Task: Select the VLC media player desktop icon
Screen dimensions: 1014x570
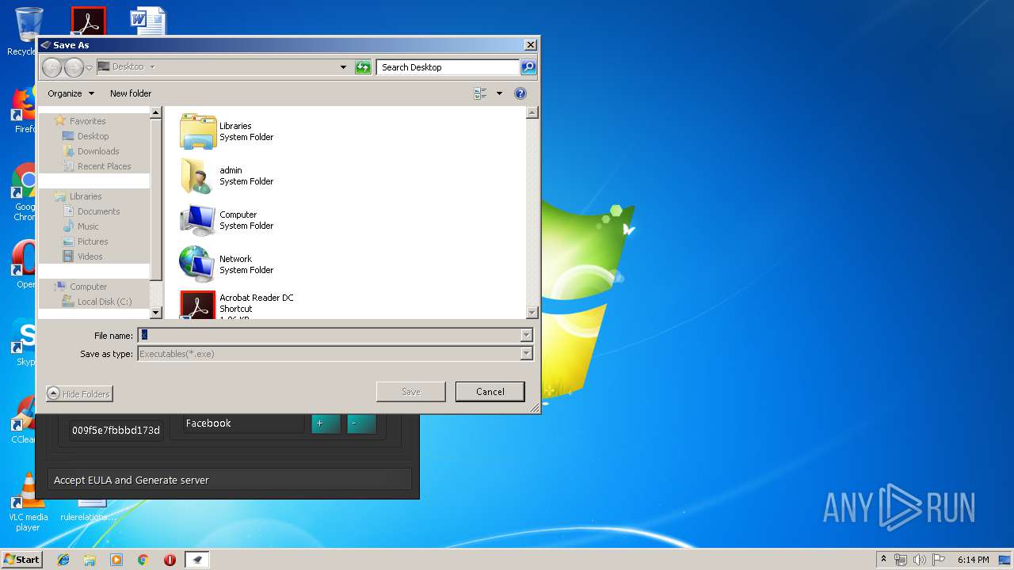Action: tap(29, 501)
